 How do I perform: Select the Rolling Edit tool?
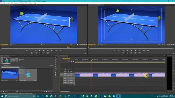click(x=56, y=63)
